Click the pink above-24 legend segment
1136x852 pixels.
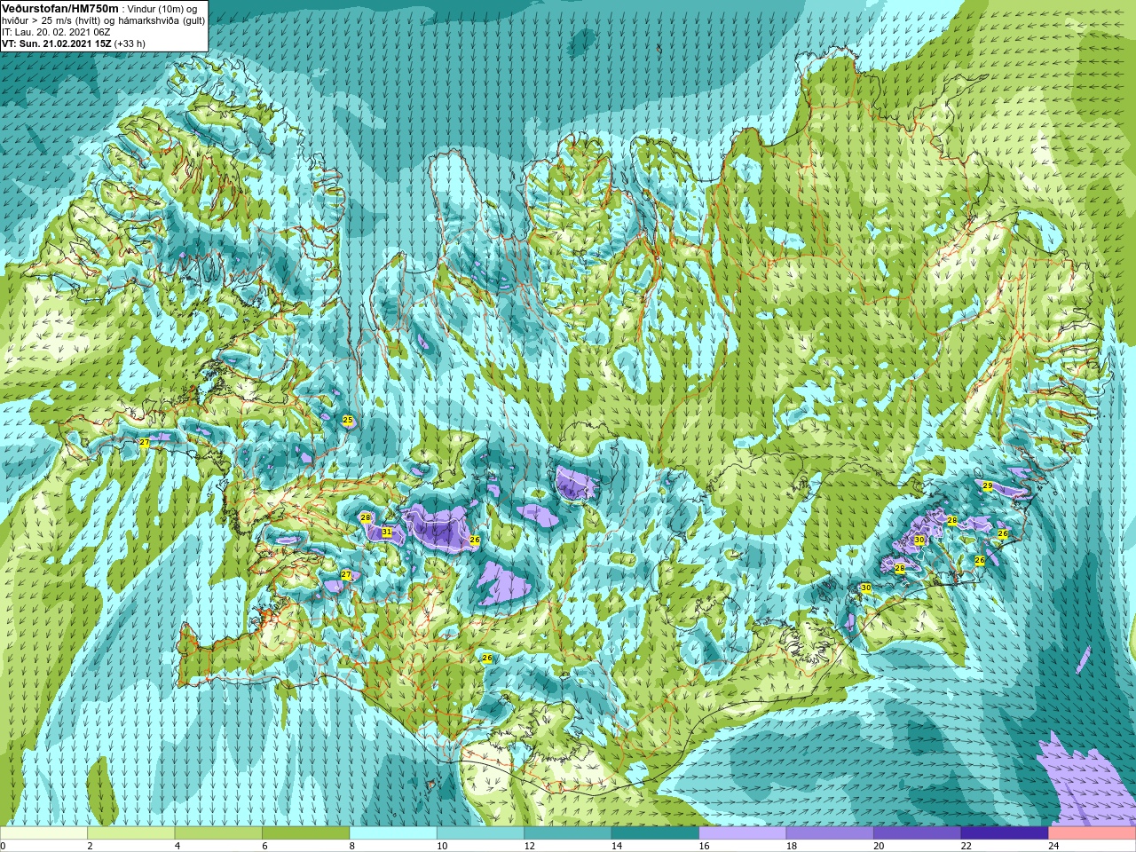pos(1092,833)
